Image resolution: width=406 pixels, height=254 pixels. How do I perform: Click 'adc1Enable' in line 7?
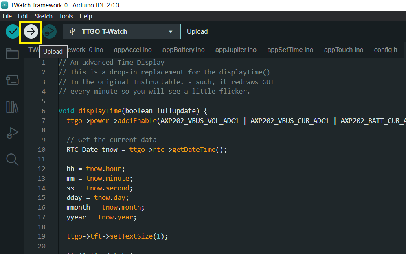137,120
